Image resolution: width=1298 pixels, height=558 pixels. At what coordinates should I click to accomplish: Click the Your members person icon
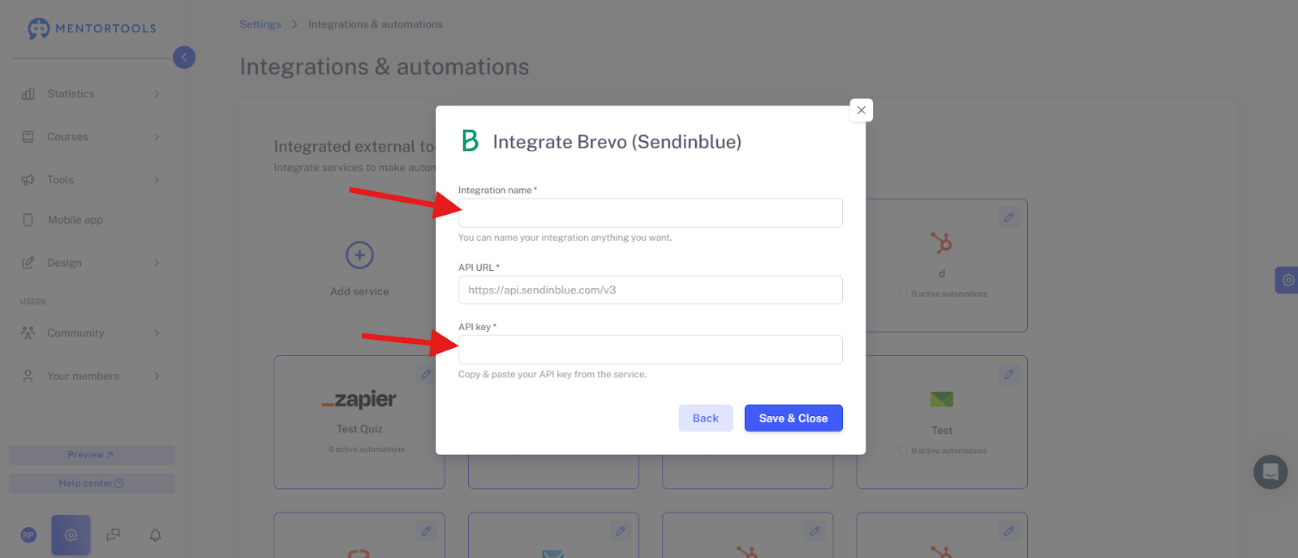pyautogui.click(x=28, y=376)
